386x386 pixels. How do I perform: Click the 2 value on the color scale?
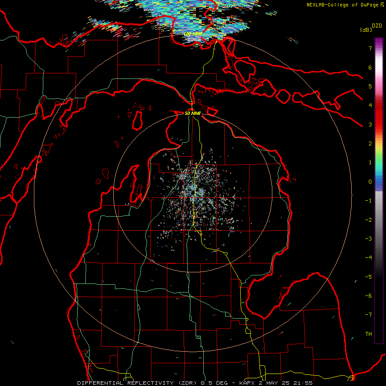tap(370, 144)
